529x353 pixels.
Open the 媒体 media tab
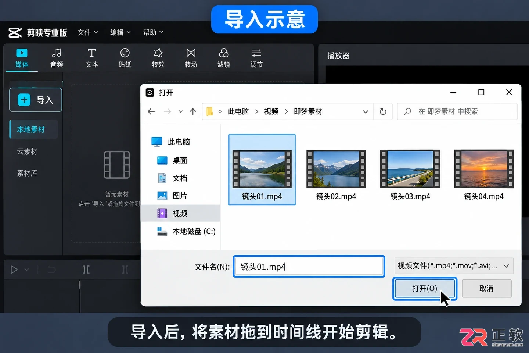22,58
